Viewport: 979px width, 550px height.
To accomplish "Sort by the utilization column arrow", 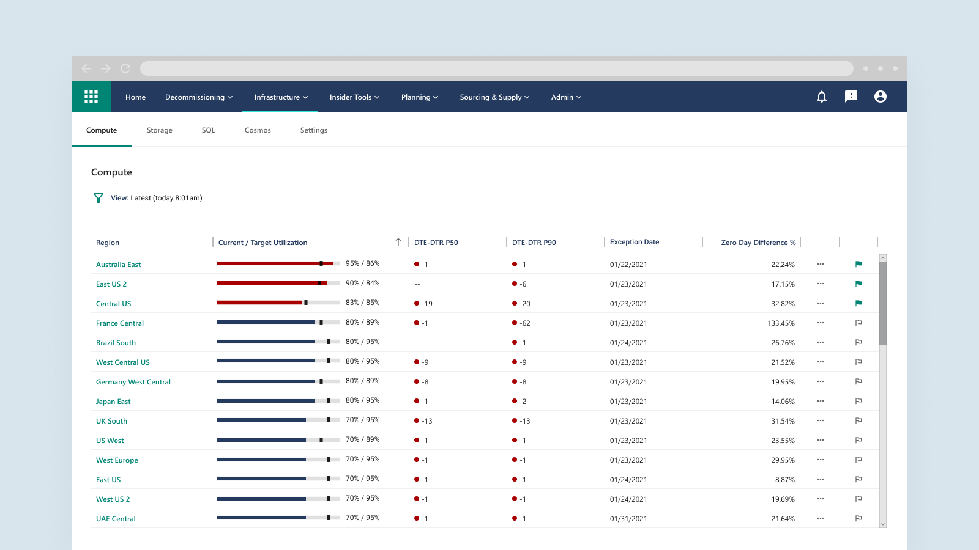I will click(x=398, y=242).
